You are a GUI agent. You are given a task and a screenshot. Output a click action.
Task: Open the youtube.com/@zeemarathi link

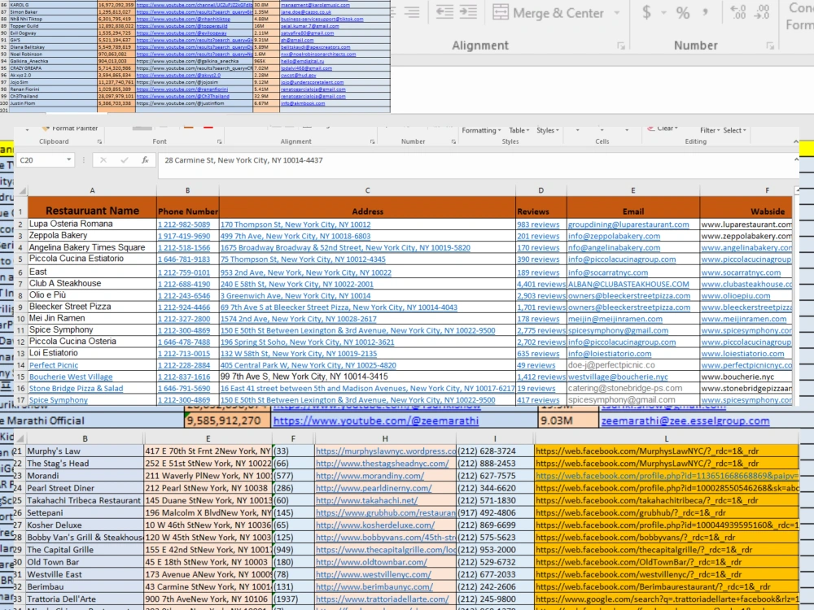pyautogui.click(x=376, y=420)
